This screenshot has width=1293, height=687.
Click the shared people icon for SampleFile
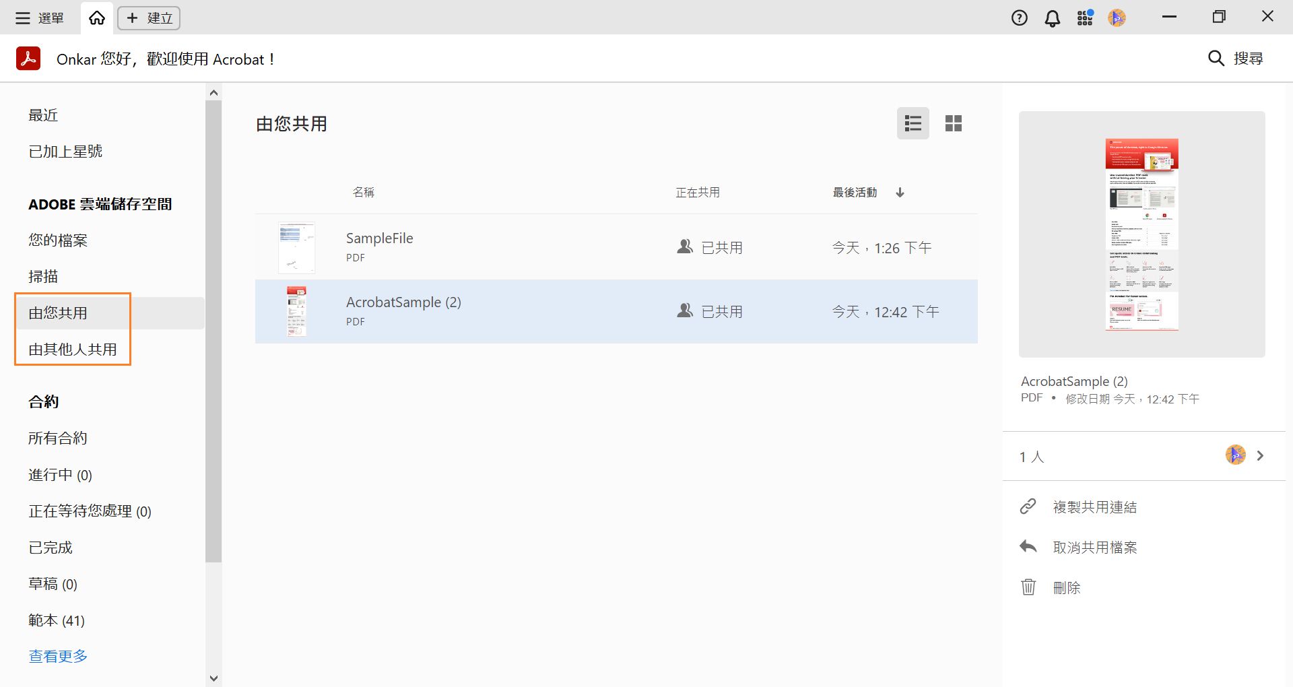coord(685,247)
